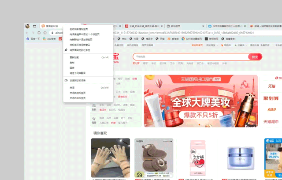
Task: Open the 新标签页 bookmark
Action: pos(211,39)
